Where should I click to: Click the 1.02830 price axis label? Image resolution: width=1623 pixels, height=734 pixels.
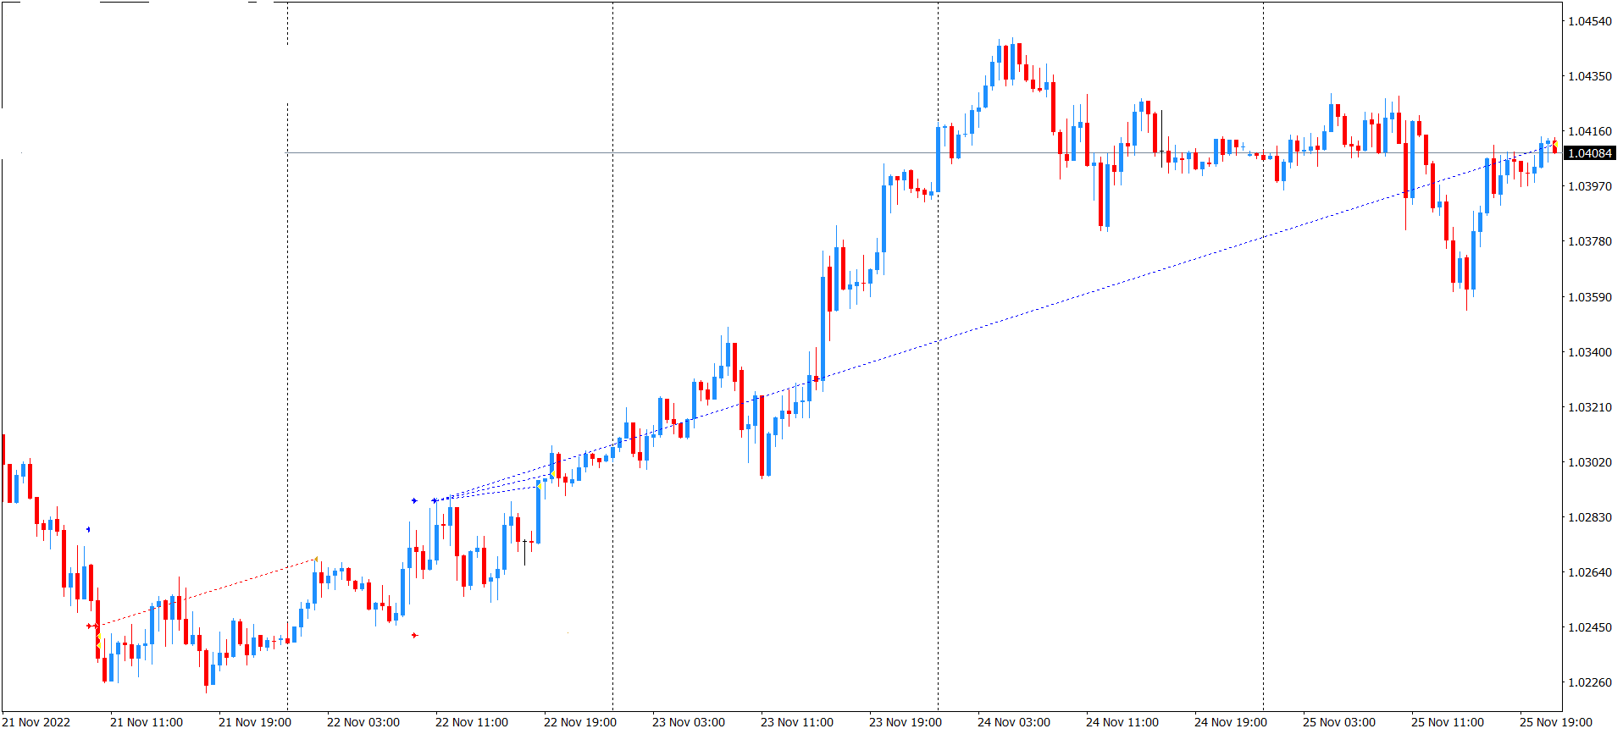1590,517
